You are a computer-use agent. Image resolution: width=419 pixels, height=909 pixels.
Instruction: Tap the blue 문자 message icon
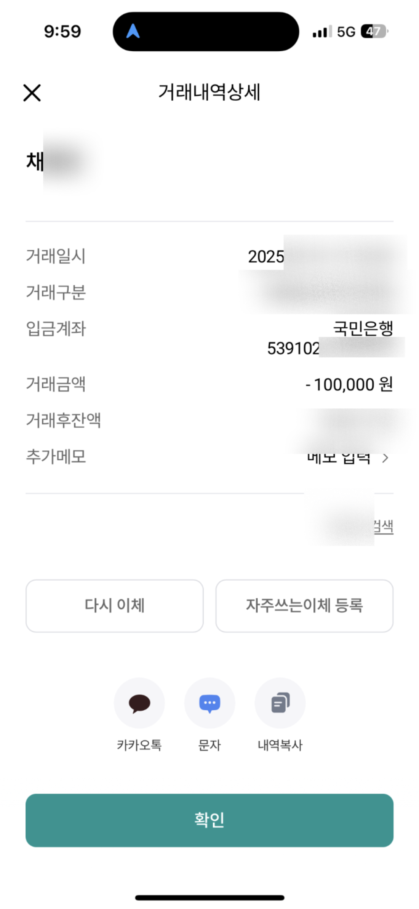209,703
